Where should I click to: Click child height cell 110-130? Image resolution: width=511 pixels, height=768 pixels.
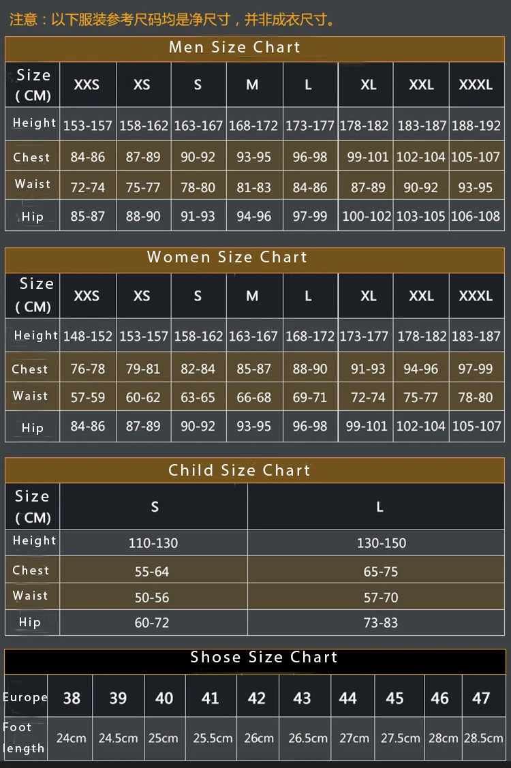(x=153, y=542)
